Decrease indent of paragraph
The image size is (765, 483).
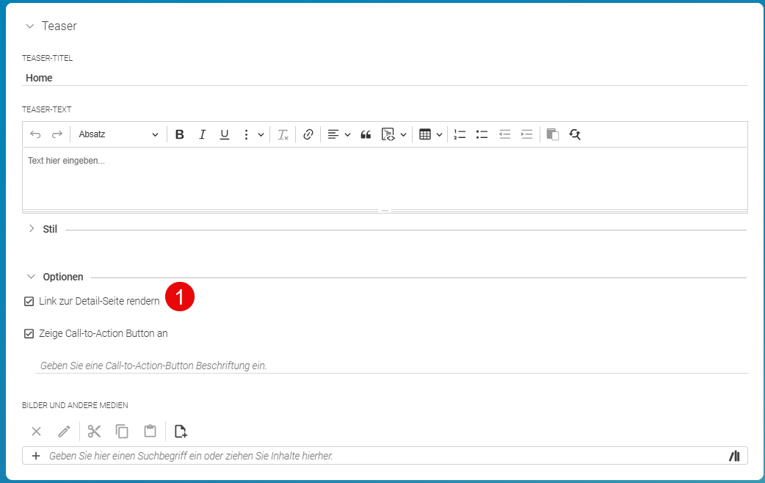tap(504, 134)
